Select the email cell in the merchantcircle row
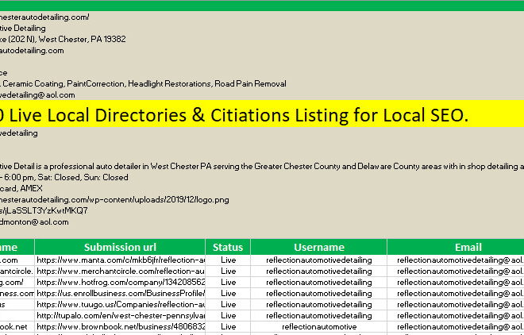Image resolution: width=524 pixels, height=335 pixels. (x=456, y=271)
